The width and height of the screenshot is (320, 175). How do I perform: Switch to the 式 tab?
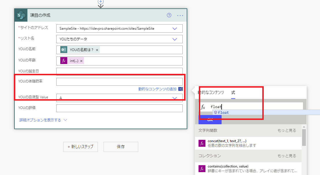[x=233, y=93]
